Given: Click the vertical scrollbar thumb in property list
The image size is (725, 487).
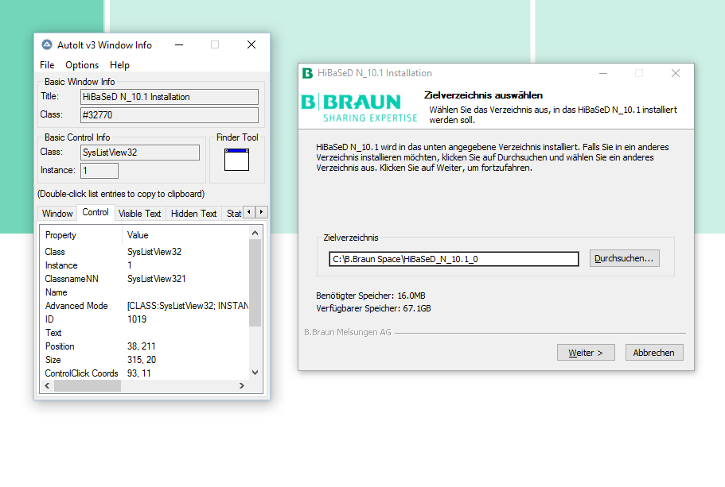Looking at the screenshot, I should (x=255, y=283).
